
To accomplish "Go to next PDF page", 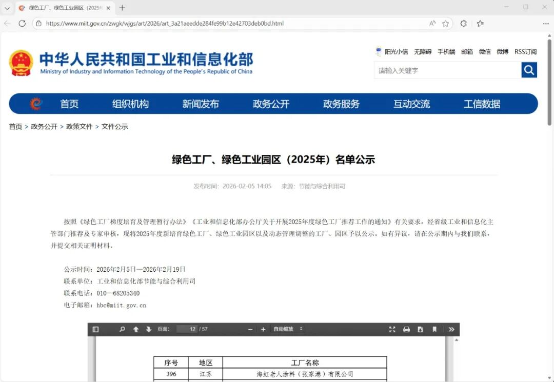I will tap(149, 329).
